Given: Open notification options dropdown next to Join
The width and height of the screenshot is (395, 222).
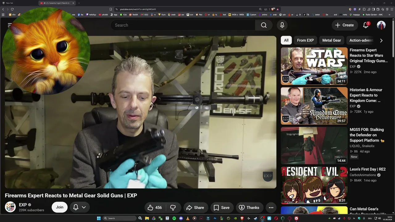Looking at the screenshot, I should coord(80,208).
